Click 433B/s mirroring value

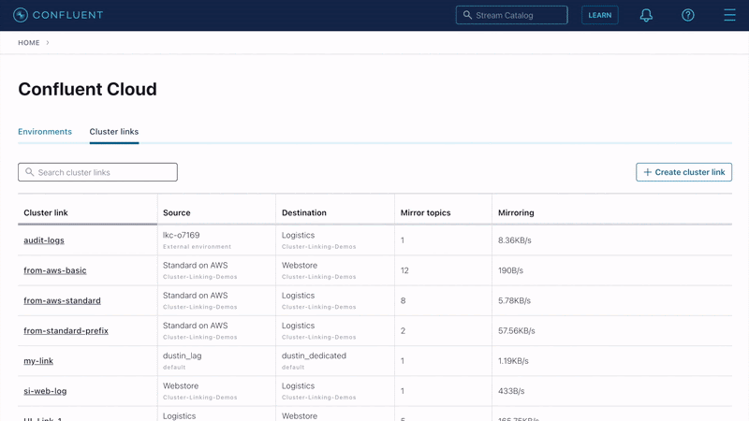(511, 391)
